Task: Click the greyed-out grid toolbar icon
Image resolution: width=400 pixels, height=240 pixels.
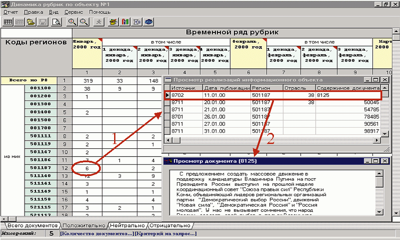Action: pyautogui.click(x=20, y=22)
